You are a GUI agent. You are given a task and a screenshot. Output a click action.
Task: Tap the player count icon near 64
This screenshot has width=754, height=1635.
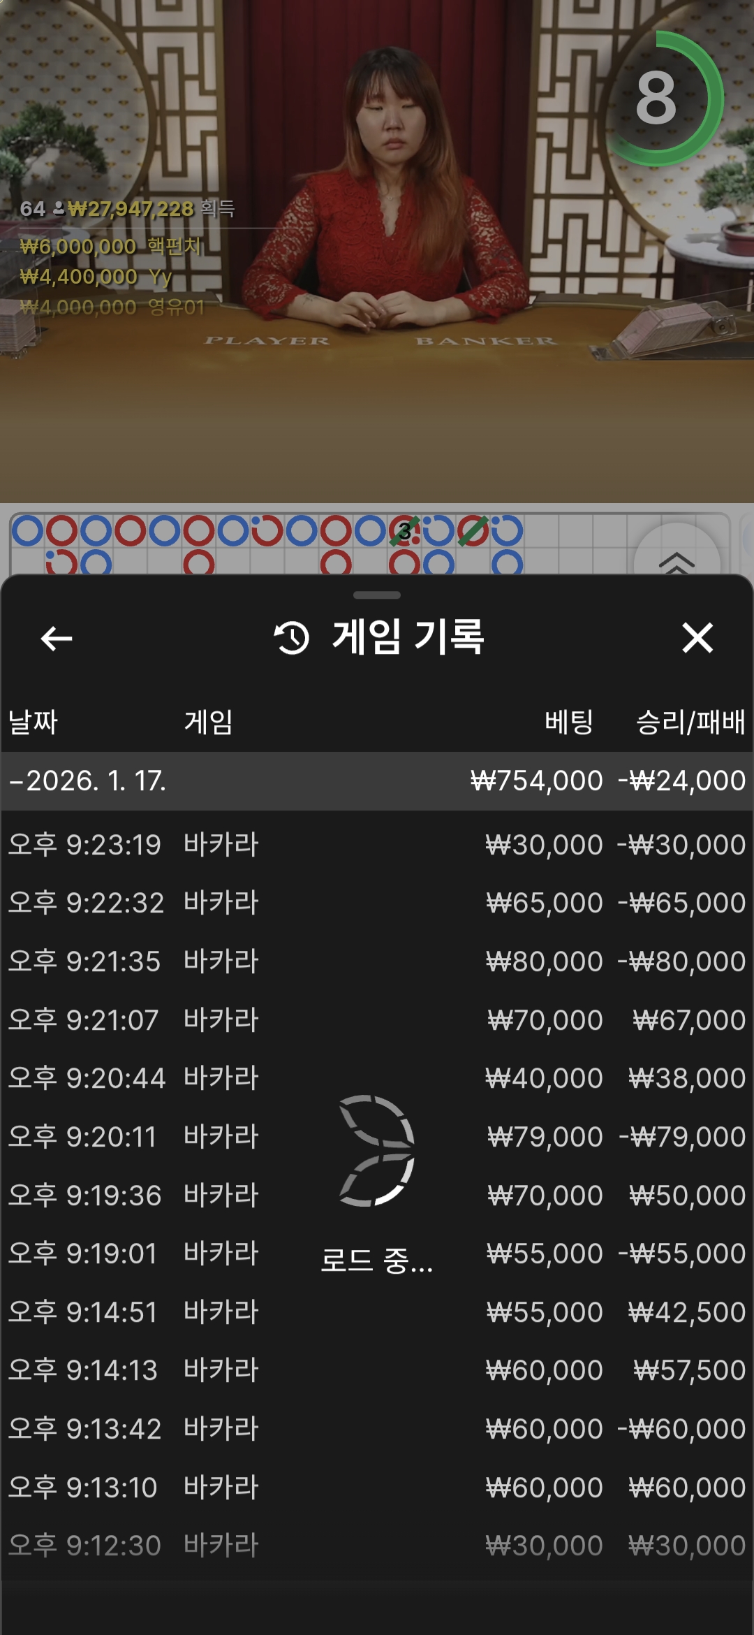(x=59, y=208)
